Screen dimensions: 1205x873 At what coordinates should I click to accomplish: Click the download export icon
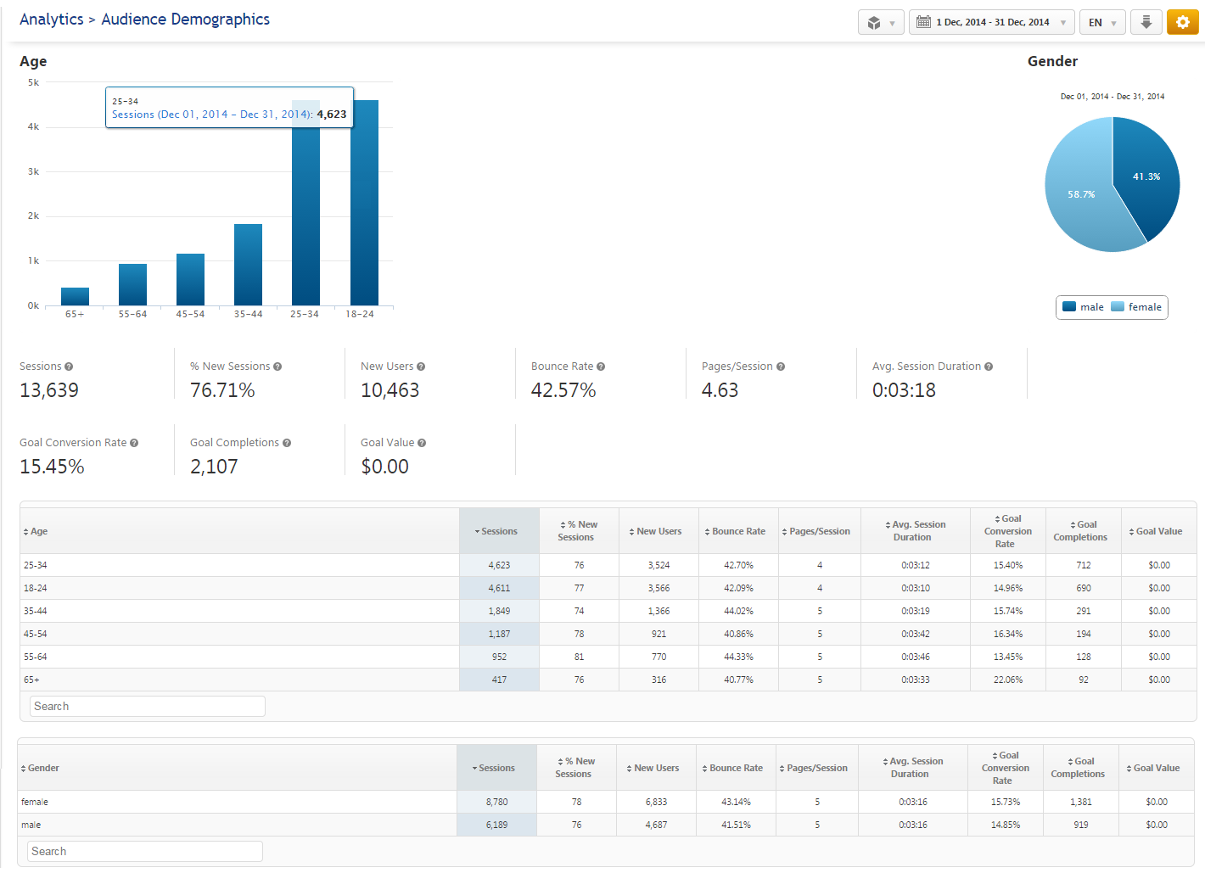(1146, 23)
